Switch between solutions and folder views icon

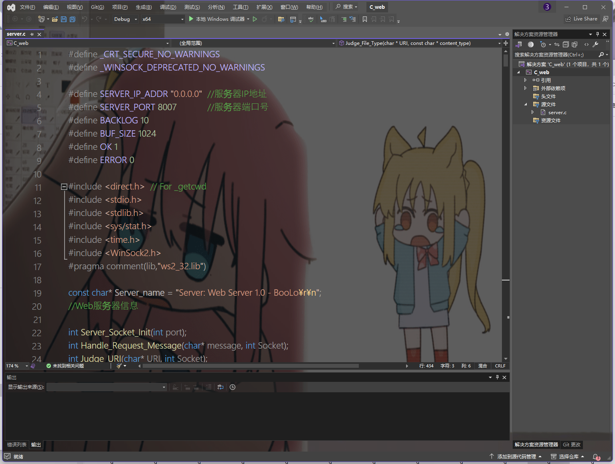click(x=519, y=44)
